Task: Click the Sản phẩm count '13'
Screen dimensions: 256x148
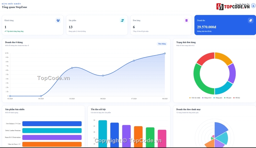Action: point(71,27)
